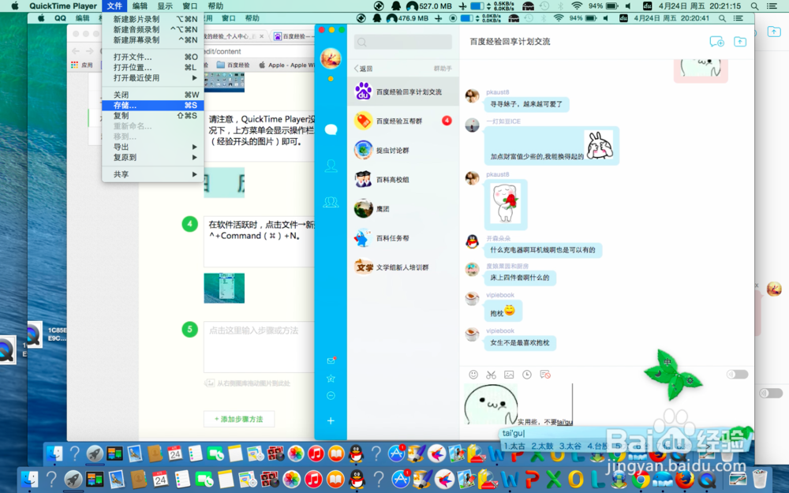The width and height of the screenshot is (789, 493).
Task: Click the Baidu du input icon in QuickTime menu bar
Action: [x=647, y=6]
